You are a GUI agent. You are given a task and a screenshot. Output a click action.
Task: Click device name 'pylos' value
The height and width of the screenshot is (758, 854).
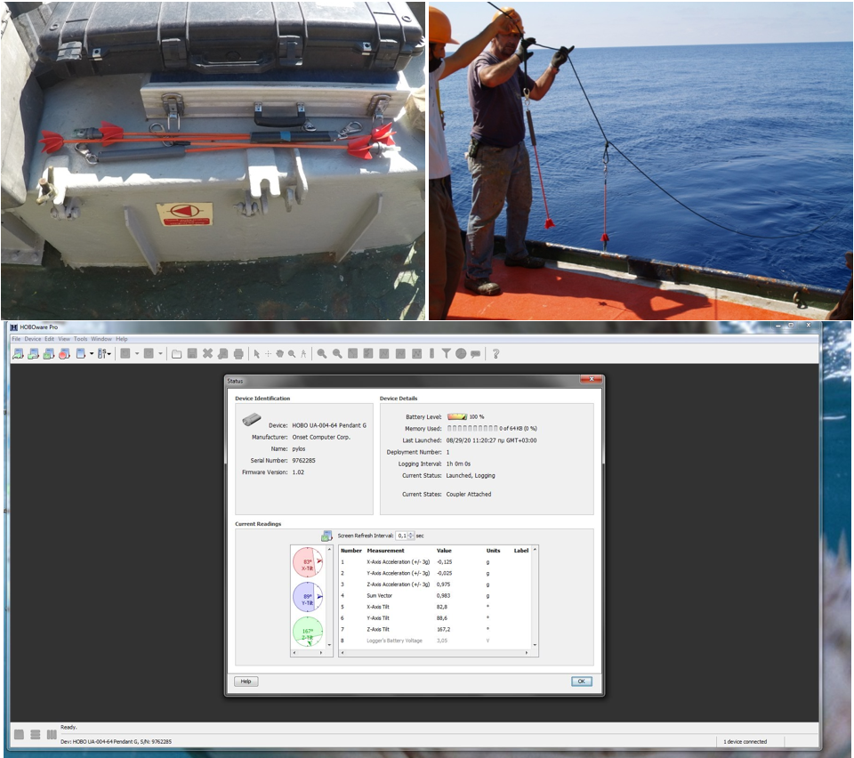coord(299,449)
